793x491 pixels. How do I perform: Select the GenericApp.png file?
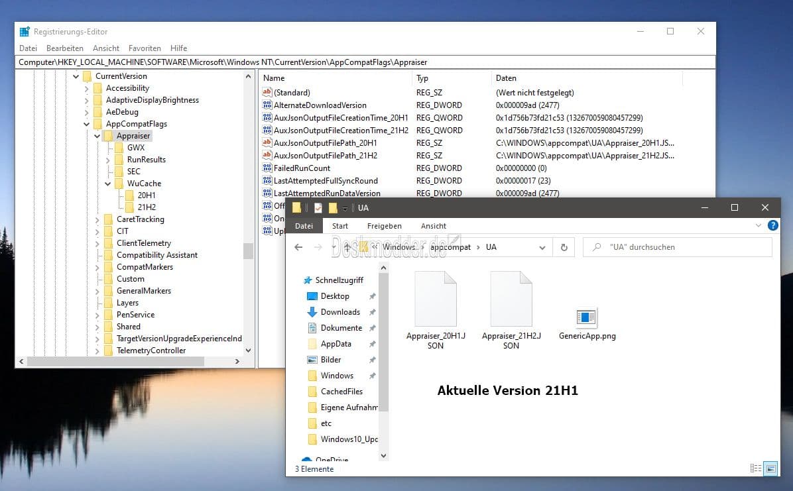click(x=587, y=323)
